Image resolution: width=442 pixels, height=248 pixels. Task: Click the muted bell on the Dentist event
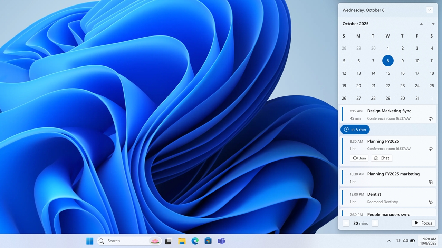pos(431,202)
